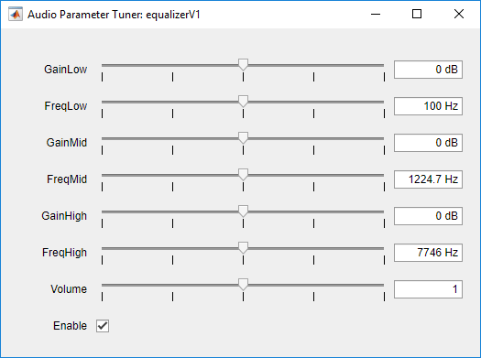Click the FreqLow slider handle

pyautogui.click(x=244, y=102)
